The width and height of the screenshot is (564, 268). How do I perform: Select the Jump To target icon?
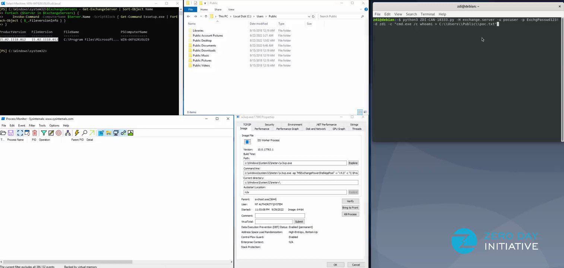pyautogui.click(x=58, y=133)
